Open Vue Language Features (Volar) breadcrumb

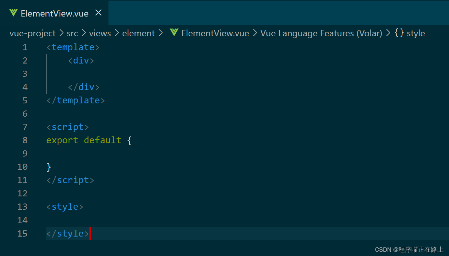[322, 33]
